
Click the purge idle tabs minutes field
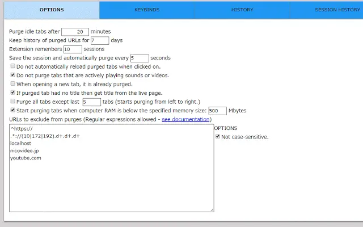pyautogui.click(x=75, y=32)
